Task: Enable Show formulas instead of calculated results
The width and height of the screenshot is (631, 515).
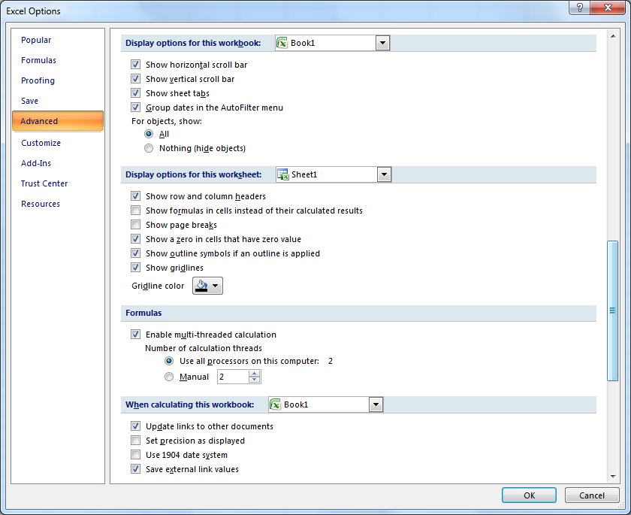Action: (136, 211)
